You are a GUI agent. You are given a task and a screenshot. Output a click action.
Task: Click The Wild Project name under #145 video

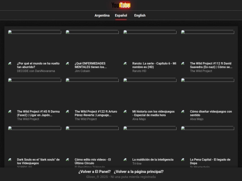[28, 119]
